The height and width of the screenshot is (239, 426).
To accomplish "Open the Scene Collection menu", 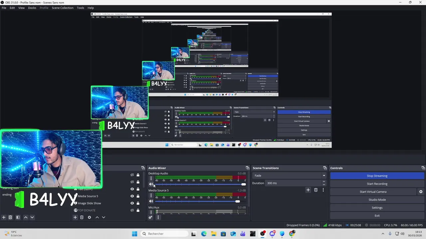I will coord(63,8).
